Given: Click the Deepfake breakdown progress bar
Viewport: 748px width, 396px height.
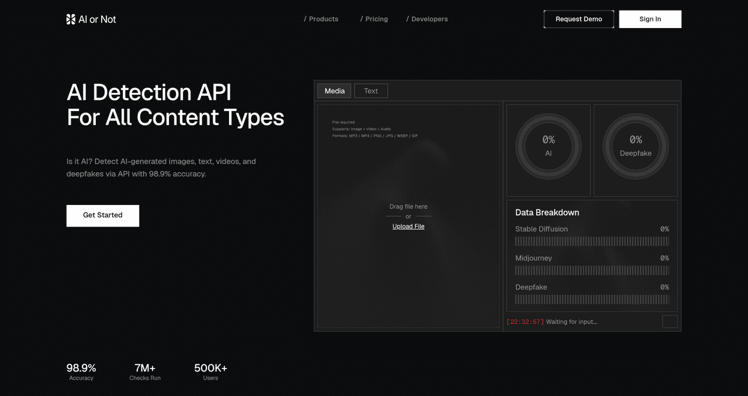Looking at the screenshot, I should click(592, 300).
